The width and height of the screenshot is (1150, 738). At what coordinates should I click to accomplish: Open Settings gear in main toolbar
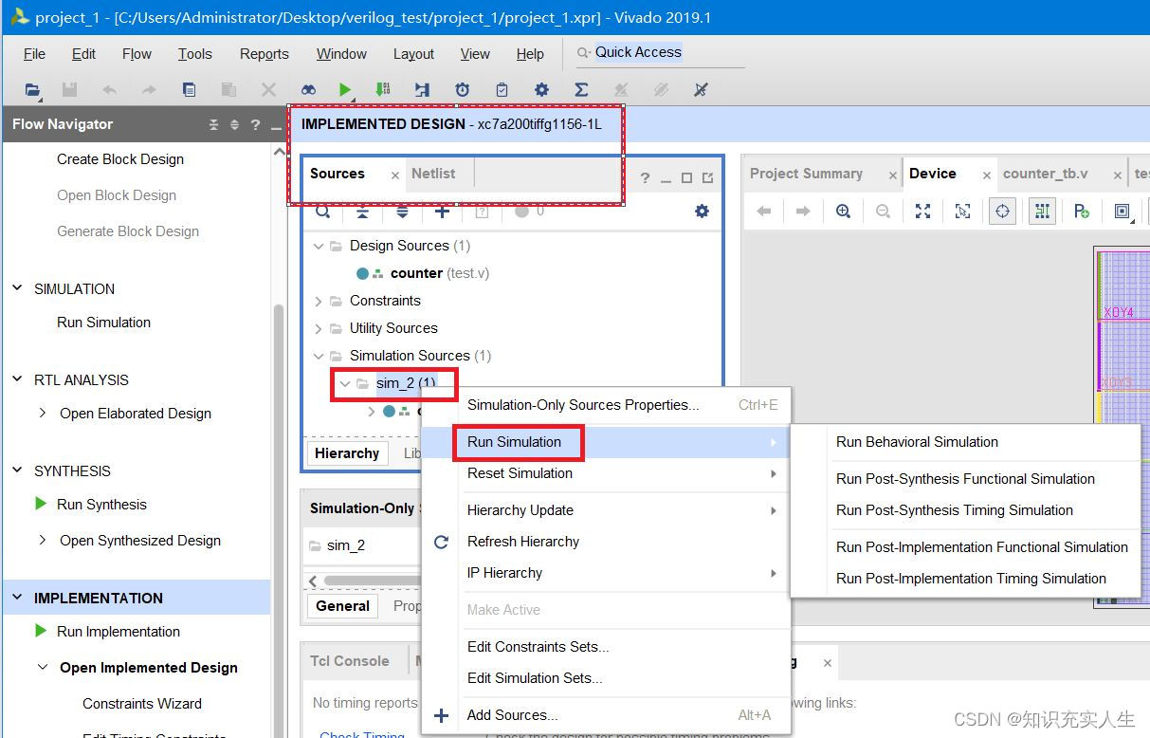pyautogui.click(x=541, y=90)
